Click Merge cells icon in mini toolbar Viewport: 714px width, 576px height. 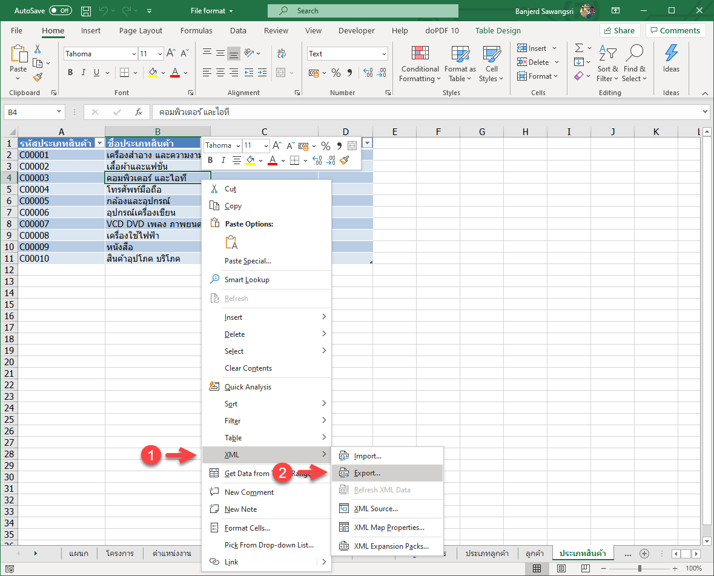click(352, 146)
